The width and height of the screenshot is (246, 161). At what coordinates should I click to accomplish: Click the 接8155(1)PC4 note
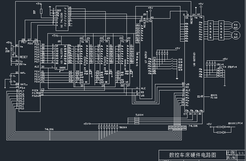click(x=235, y=123)
